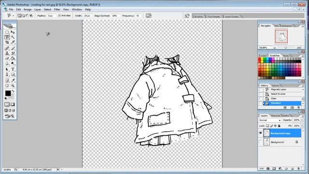The image size is (309, 174).
Task: Select the Slice tool
Action: click(13, 42)
